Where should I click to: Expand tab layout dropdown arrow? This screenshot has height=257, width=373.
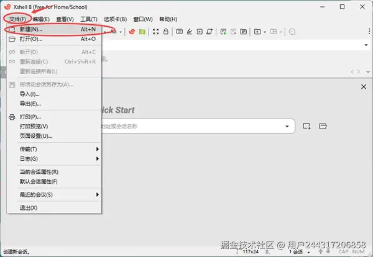(281, 32)
